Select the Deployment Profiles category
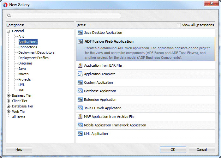 tap(33, 58)
